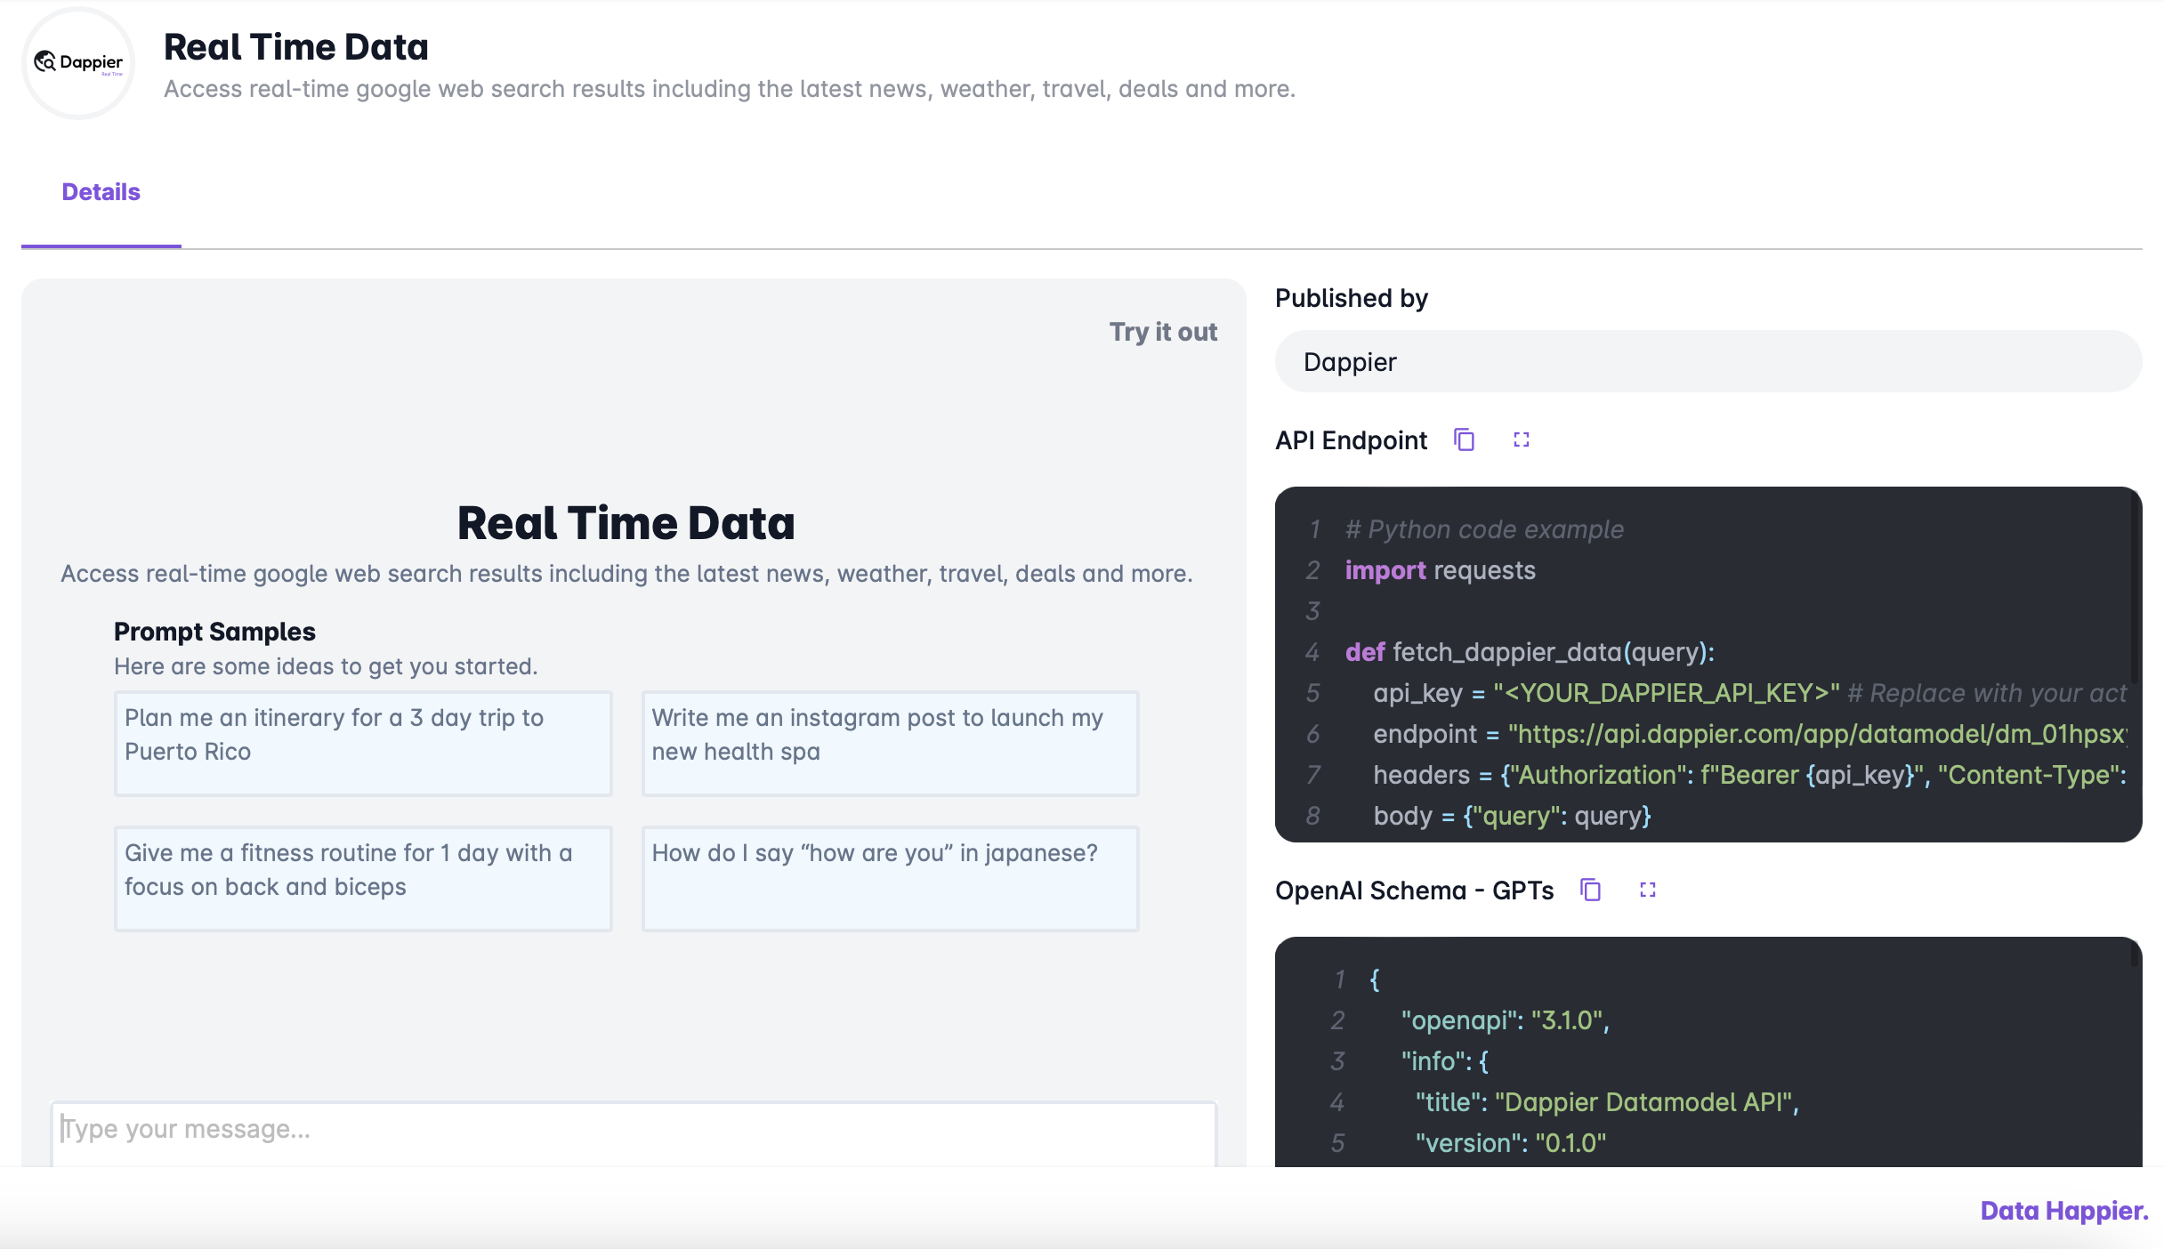
Task: Copy the OpenAI Schema - GPTs code
Action: tap(1590, 890)
